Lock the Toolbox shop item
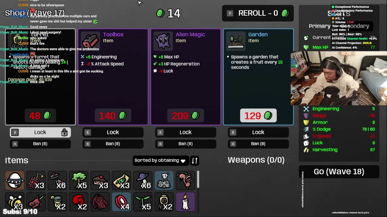 point(113,132)
